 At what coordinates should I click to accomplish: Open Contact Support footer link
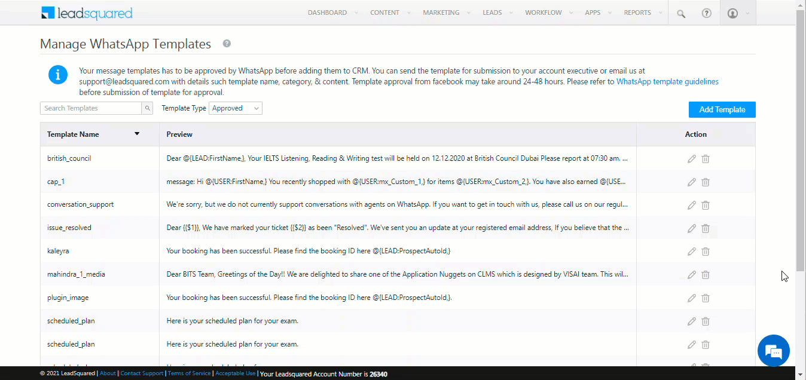142,373
